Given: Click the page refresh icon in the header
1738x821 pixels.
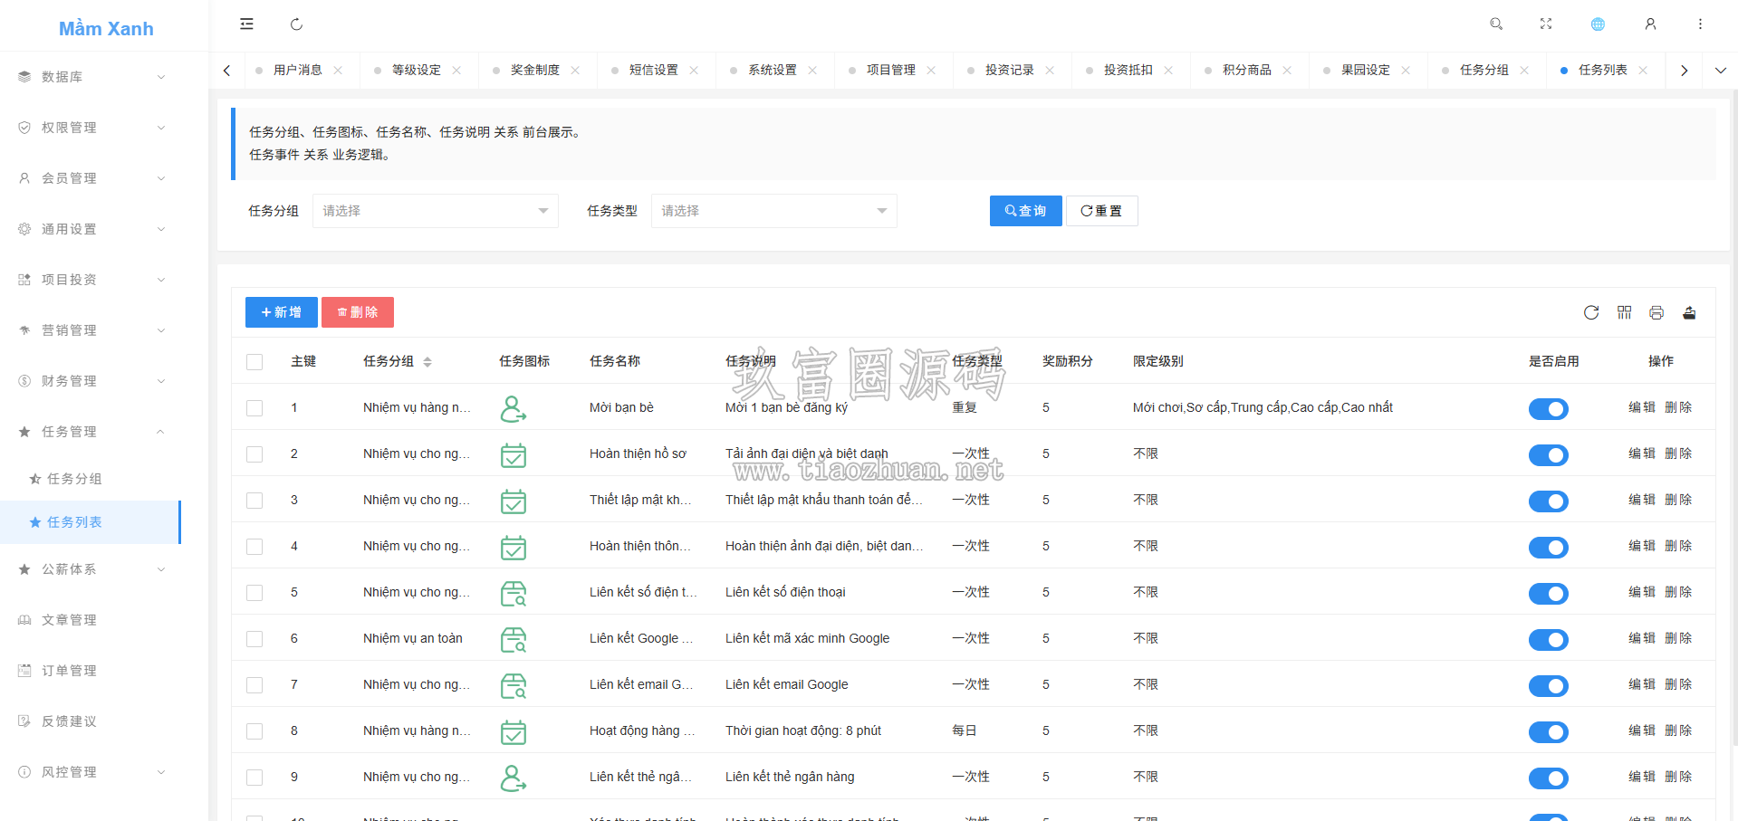Looking at the screenshot, I should point(296,24).
